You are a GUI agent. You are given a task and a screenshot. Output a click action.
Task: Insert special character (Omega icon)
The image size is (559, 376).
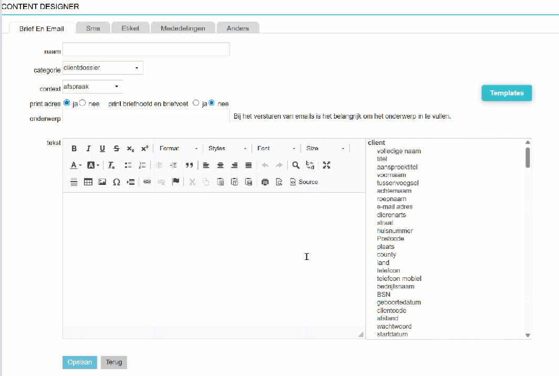[117, 182]
